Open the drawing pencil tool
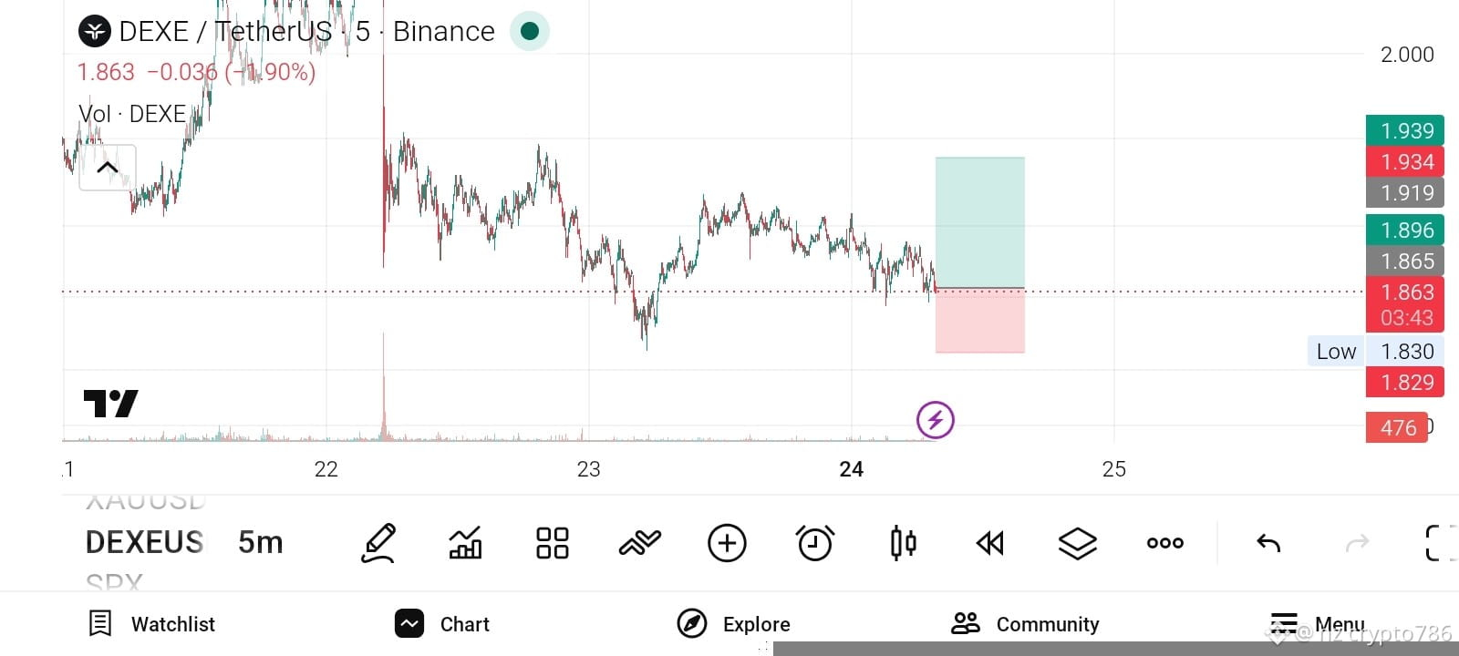 pyautogui.click(x=378, y=543)
